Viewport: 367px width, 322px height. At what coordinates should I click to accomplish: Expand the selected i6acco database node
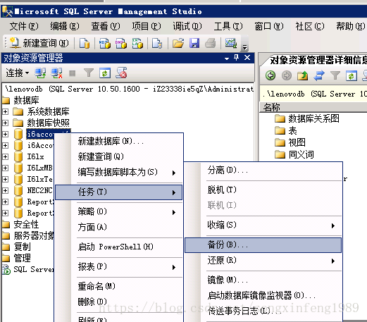point(5,134)
